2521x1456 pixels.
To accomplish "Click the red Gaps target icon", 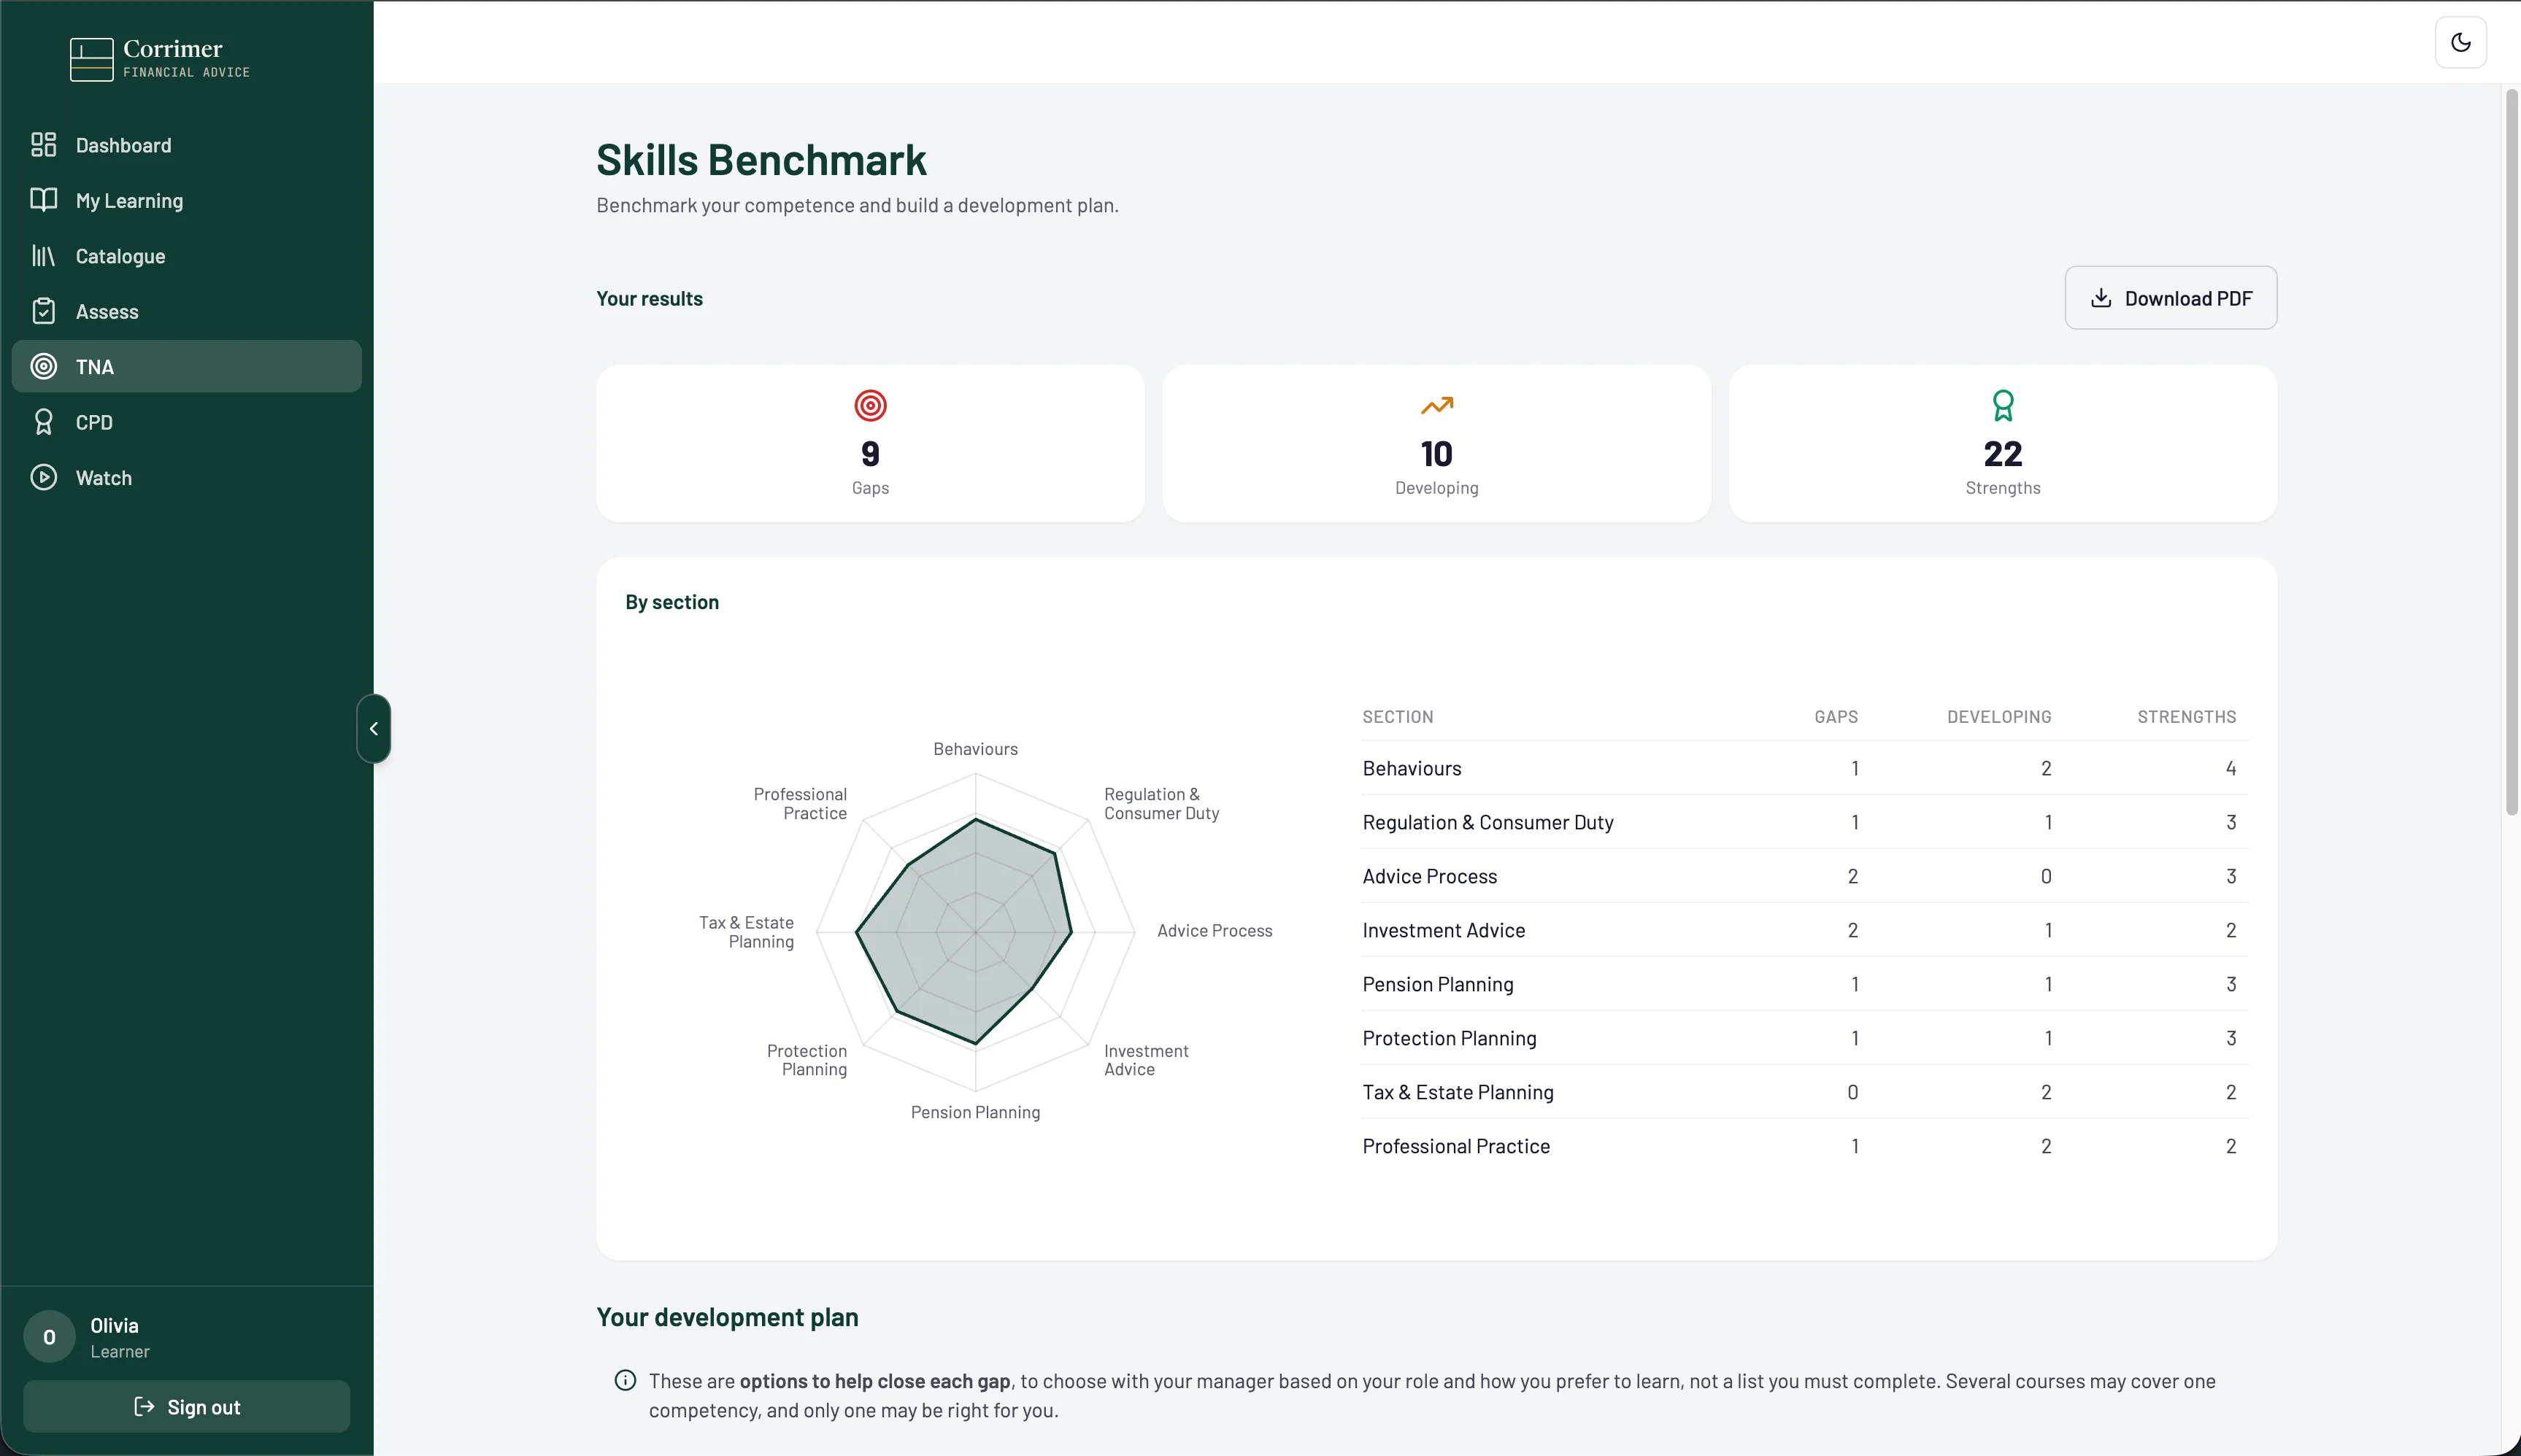I will (870, 405).
